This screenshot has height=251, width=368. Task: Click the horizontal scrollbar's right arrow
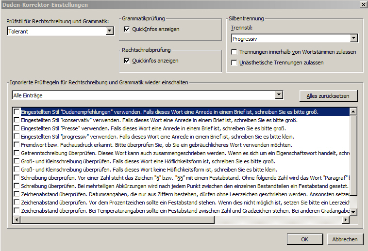[346, 220]
